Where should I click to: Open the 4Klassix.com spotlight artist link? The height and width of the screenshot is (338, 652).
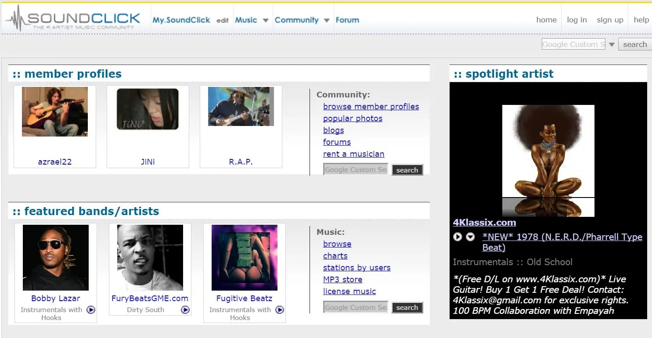click(x=485, y=223)
